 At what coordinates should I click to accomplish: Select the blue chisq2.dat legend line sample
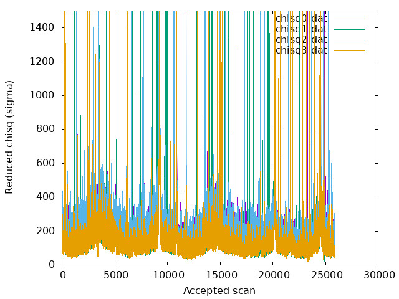349,40
